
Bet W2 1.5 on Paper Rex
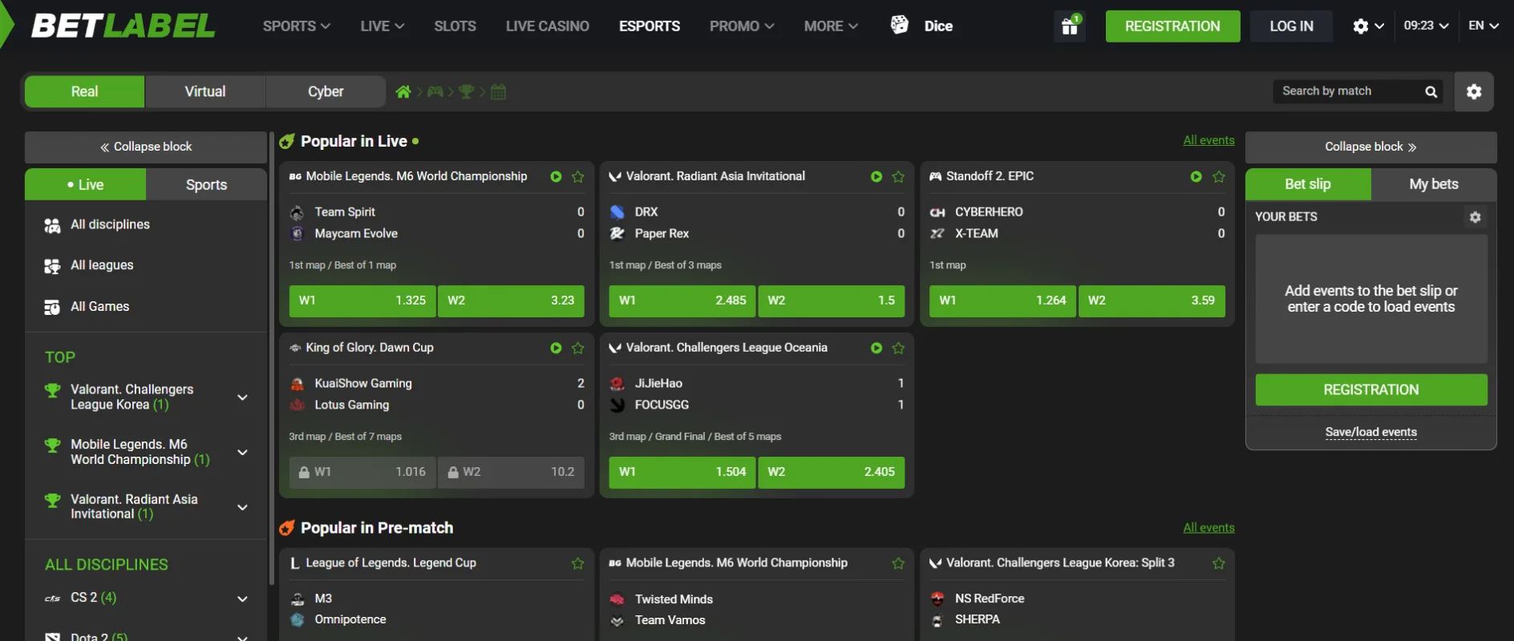click(832, 300)
